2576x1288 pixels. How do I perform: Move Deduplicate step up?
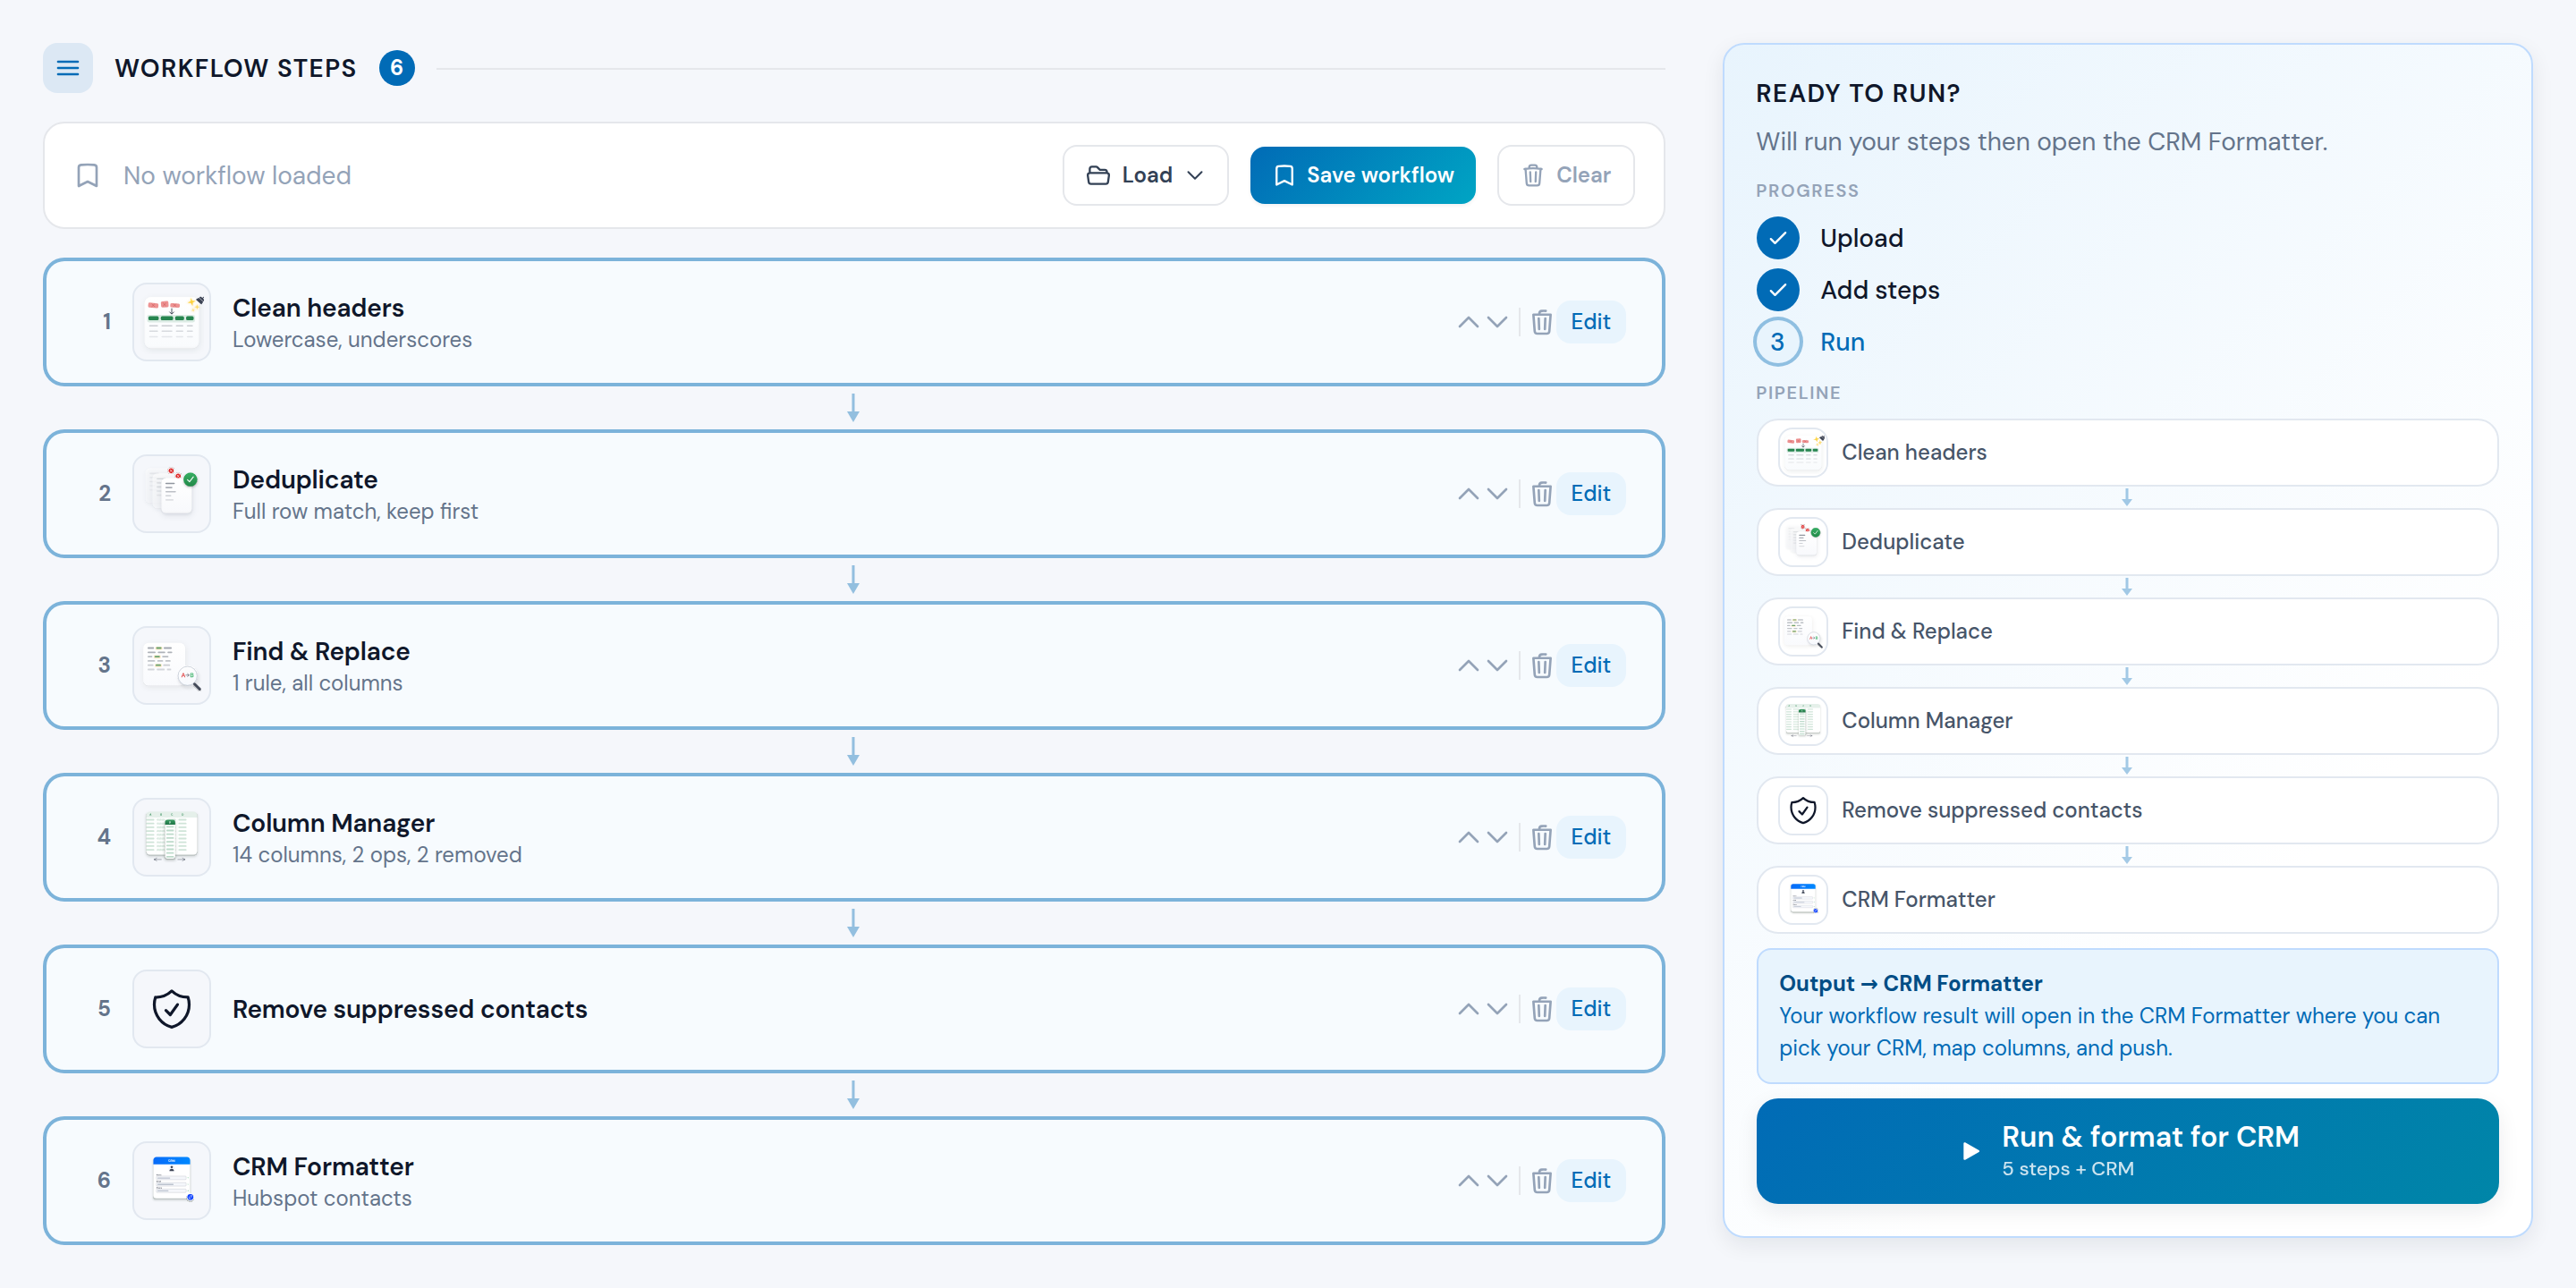(x=1467, y=494)
